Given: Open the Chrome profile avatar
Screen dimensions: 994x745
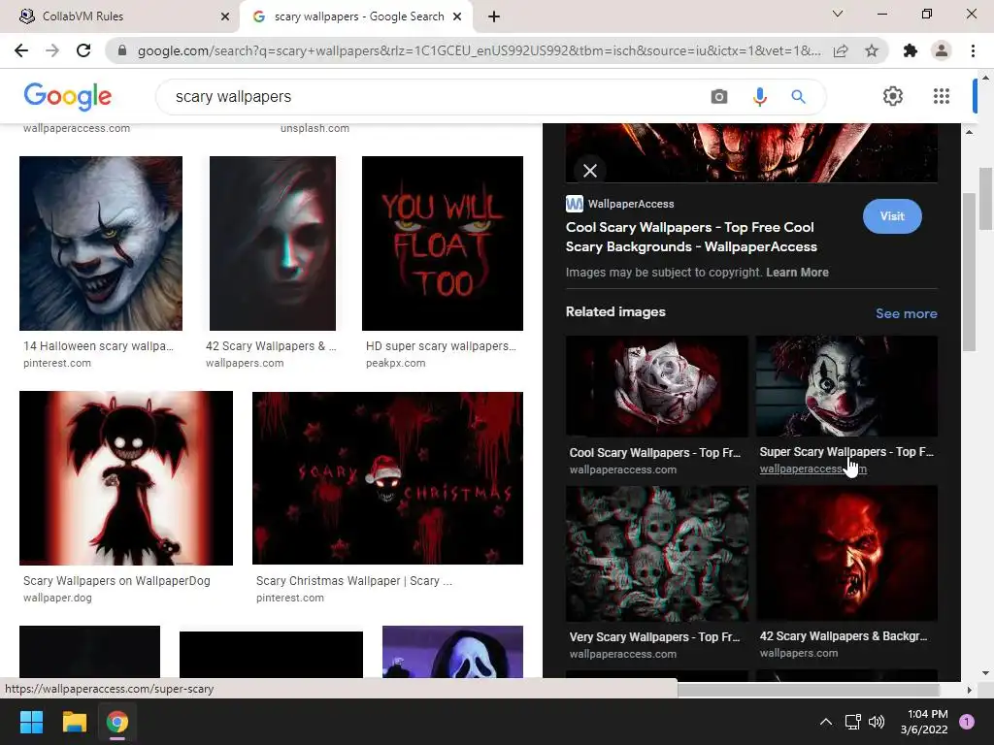Looking at the screenshot, I should click(x=942, y=50).
